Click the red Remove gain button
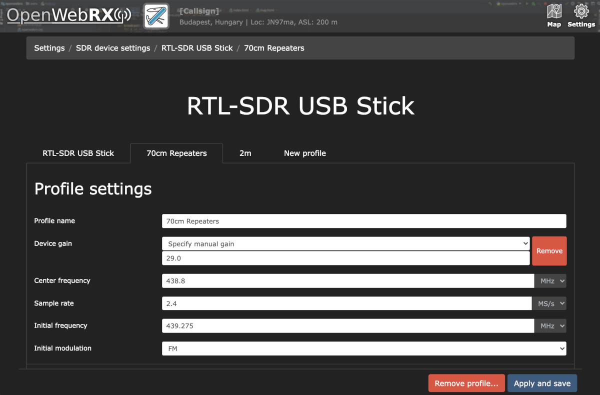 549,251
